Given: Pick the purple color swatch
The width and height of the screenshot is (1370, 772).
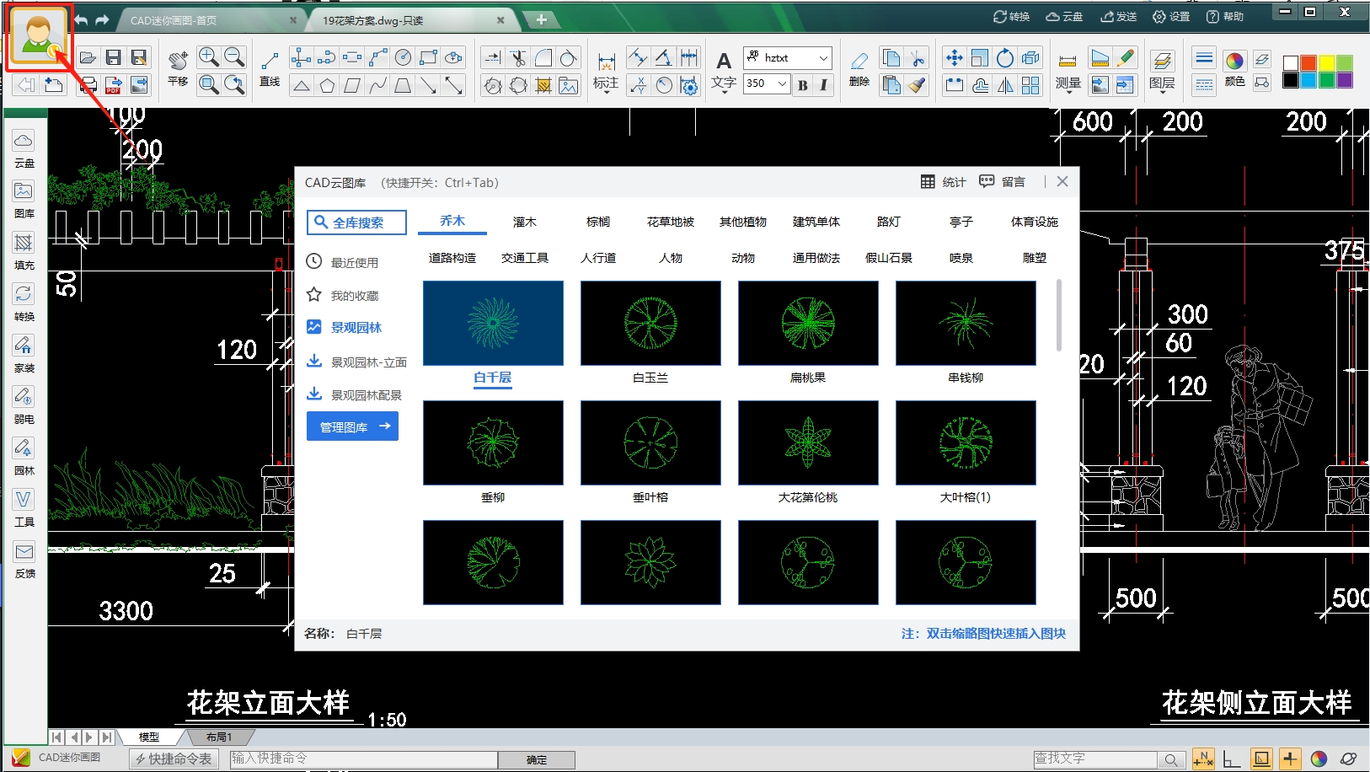Looking at the screenshot, I should coord(1345,80).
